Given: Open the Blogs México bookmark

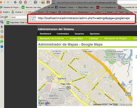Looking at the screenshot, I should pyautogui.click(x=84, y=7).
